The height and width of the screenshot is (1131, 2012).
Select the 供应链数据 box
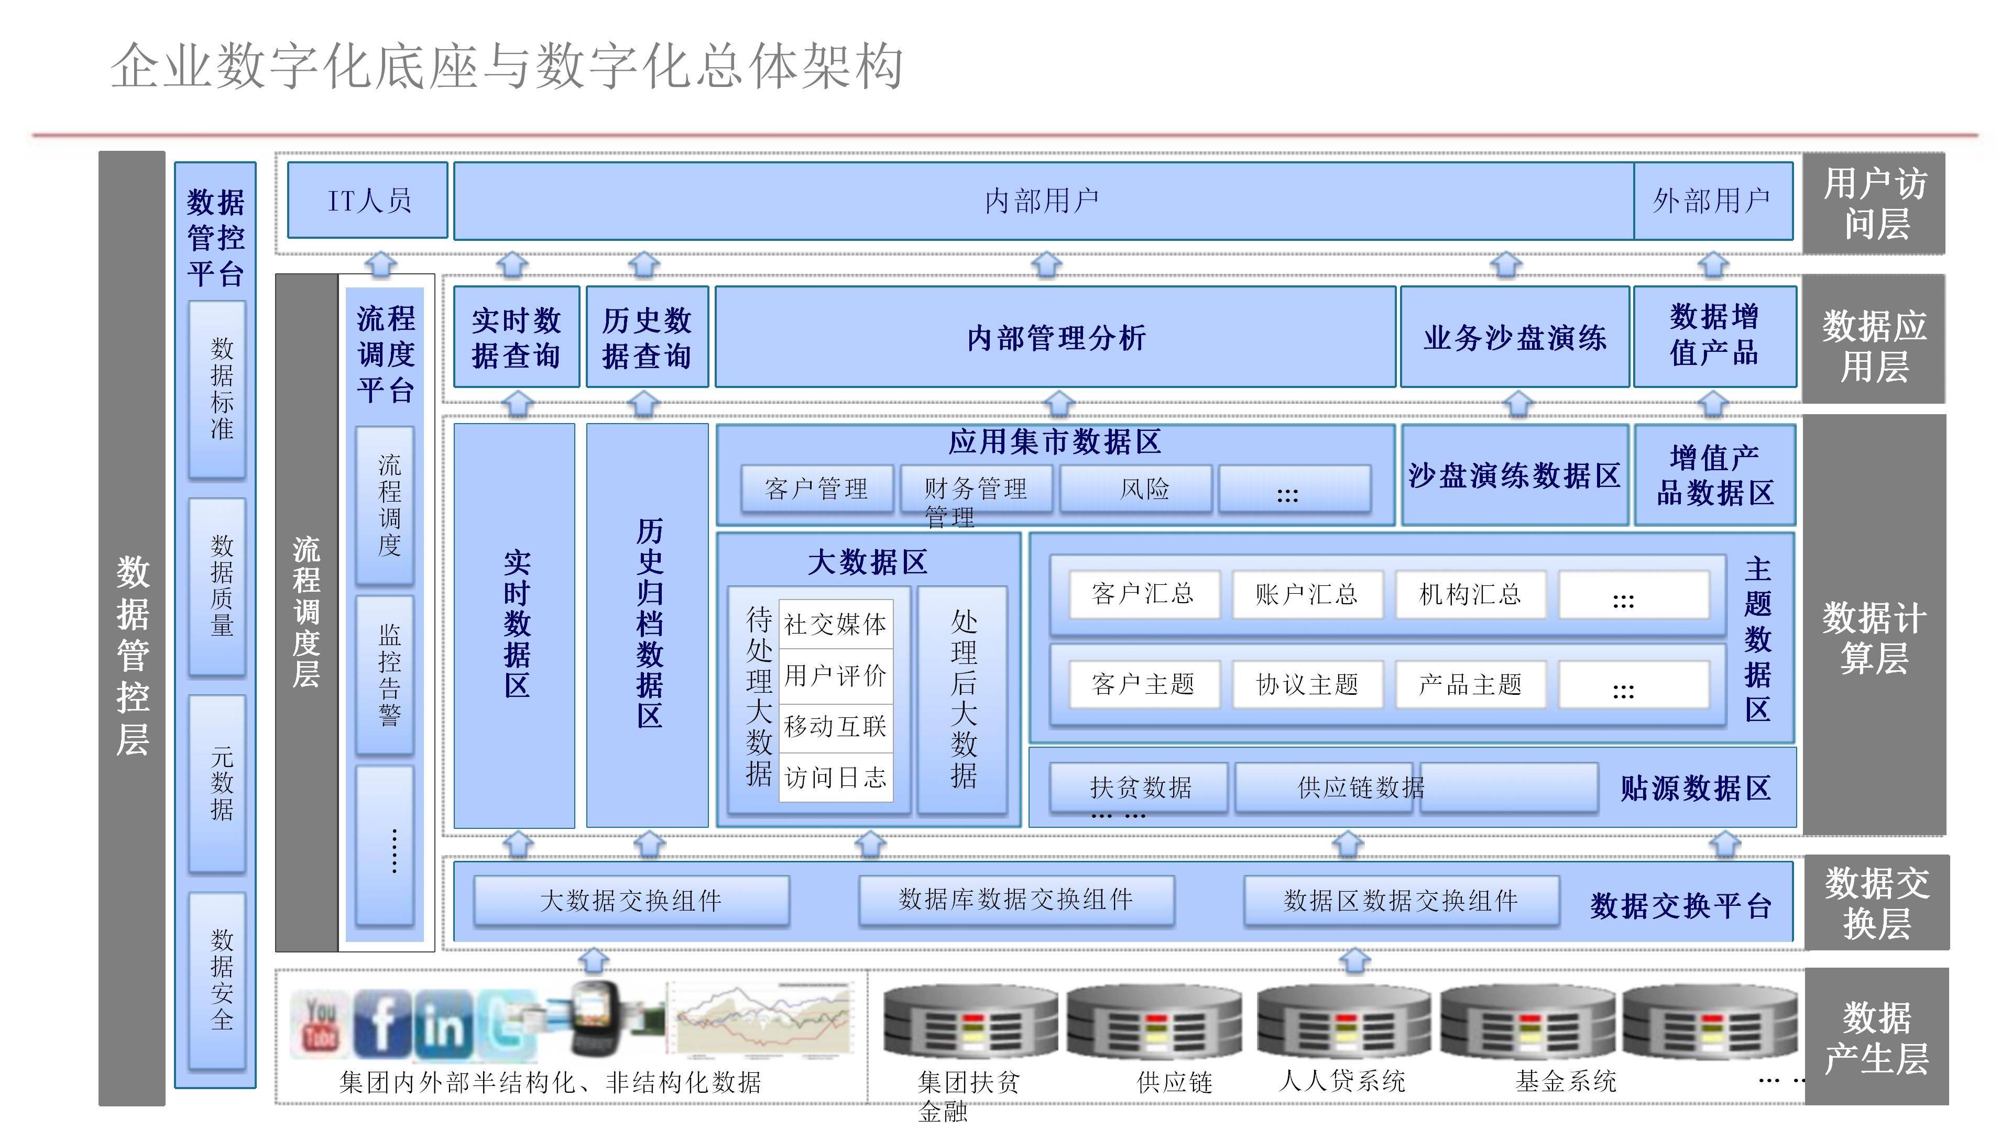pyautogui.click(x=1324, y=789)
